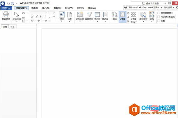Apply abc strikethrough formatting
178x118 pixels.
[54, 17]
